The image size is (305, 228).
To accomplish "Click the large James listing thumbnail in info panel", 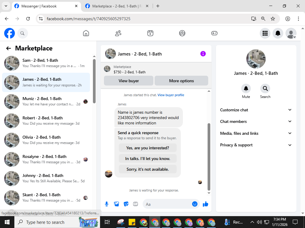I will (256, 59).
